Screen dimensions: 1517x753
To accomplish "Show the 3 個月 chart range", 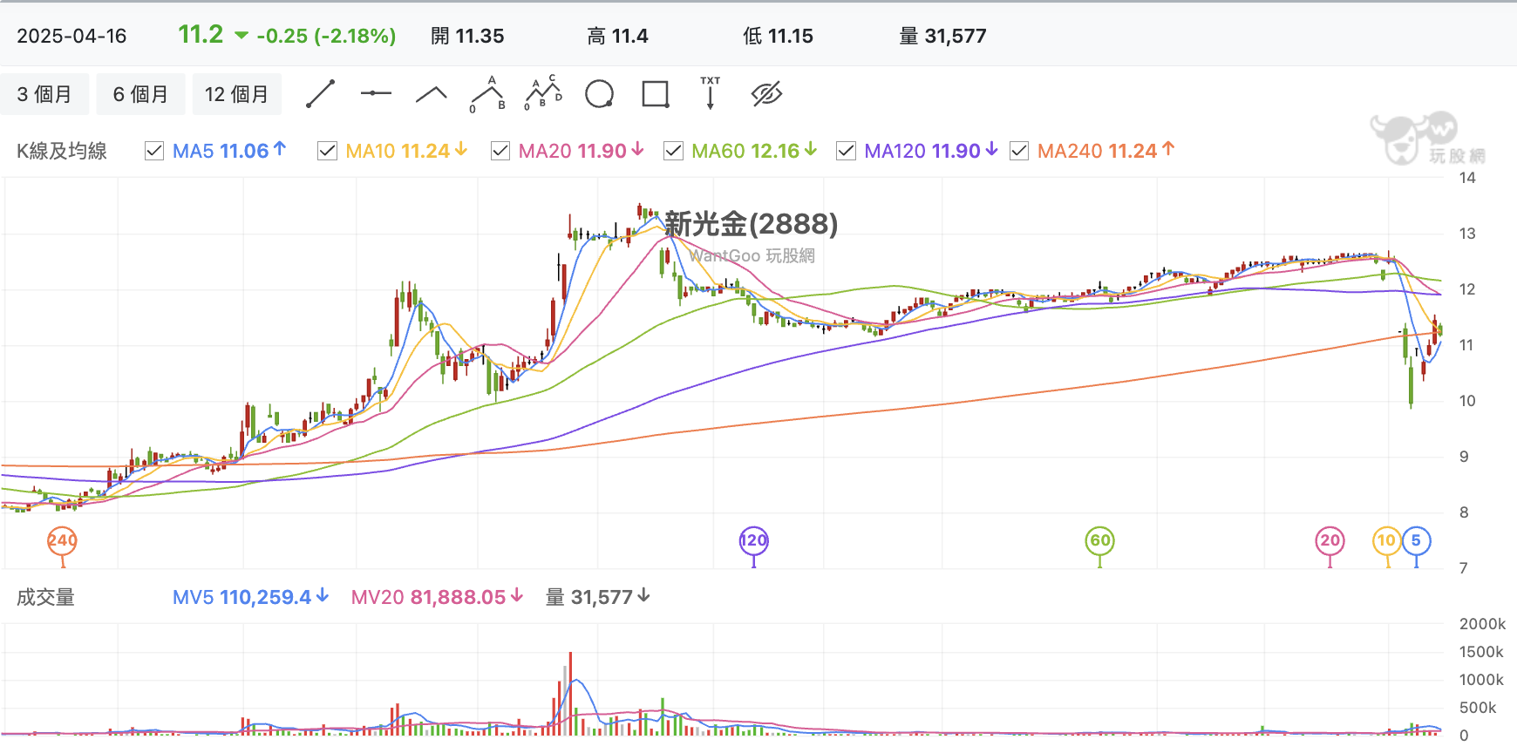I will pyautogui.click(x=44, y=94).
